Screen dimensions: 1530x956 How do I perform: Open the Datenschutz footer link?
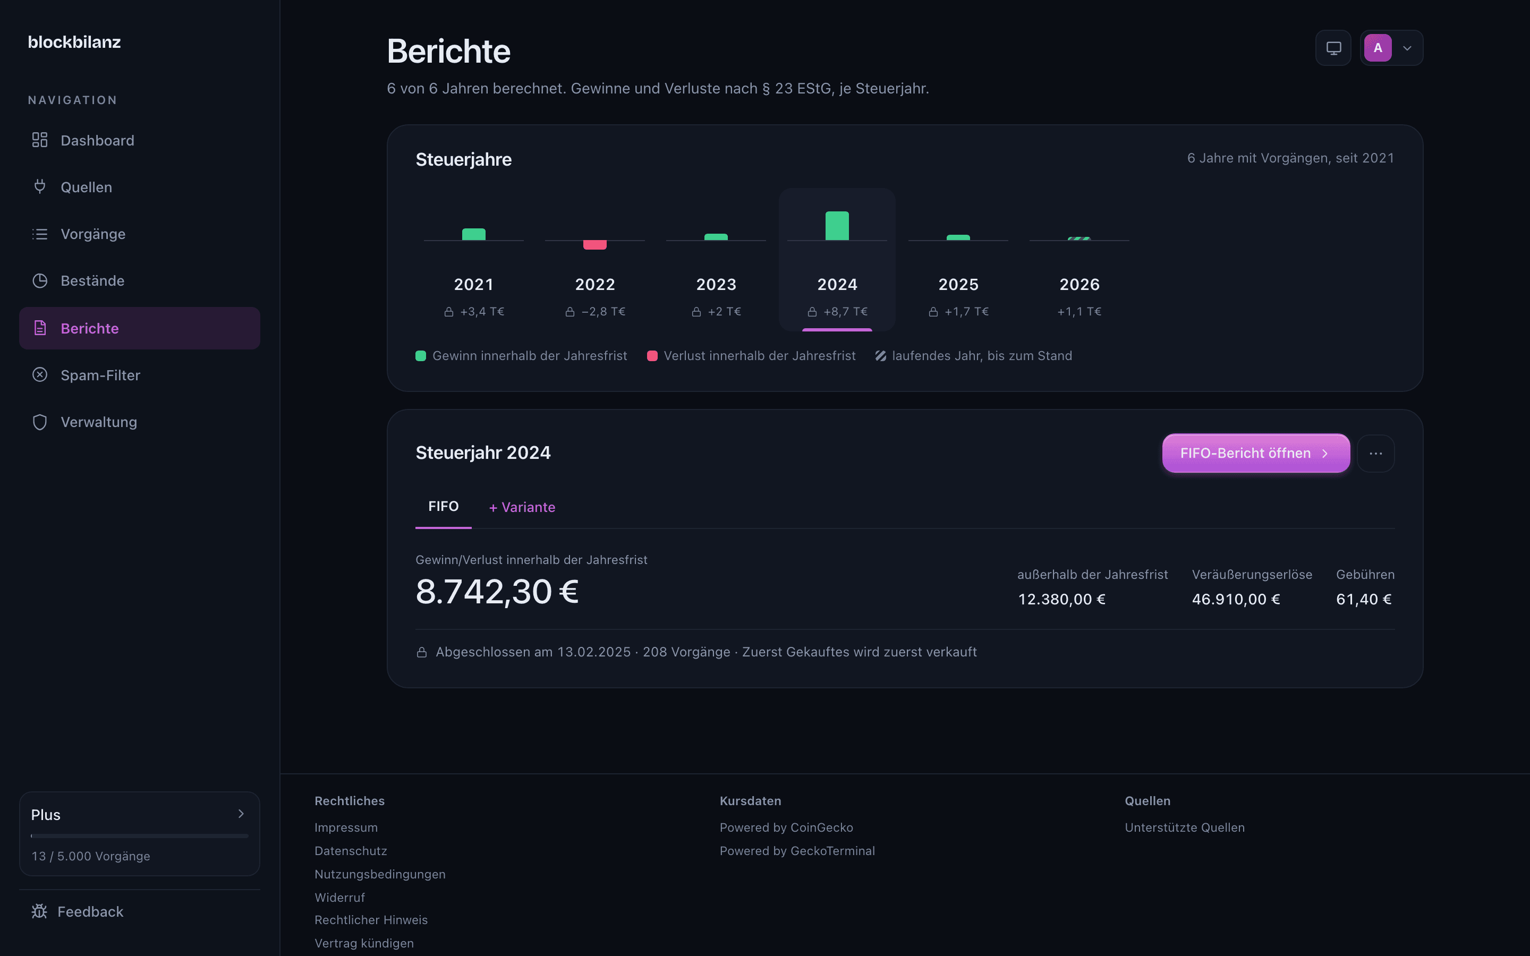351,851
